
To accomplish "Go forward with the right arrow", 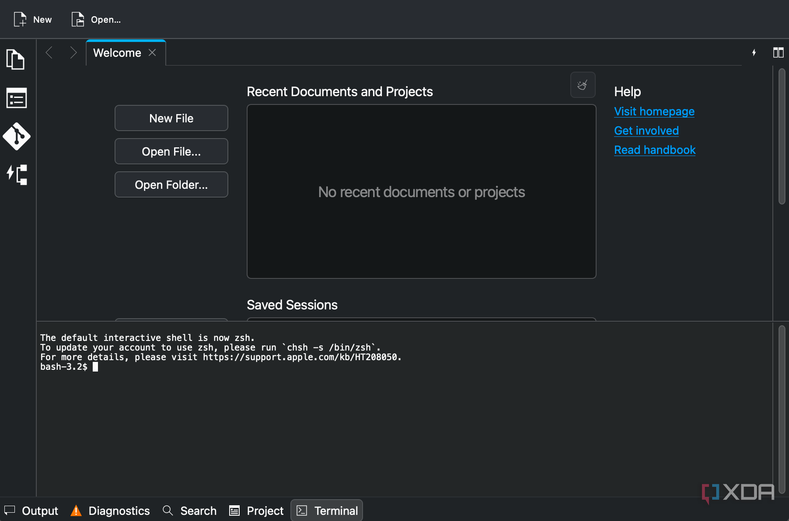I will tap(73, 53).
